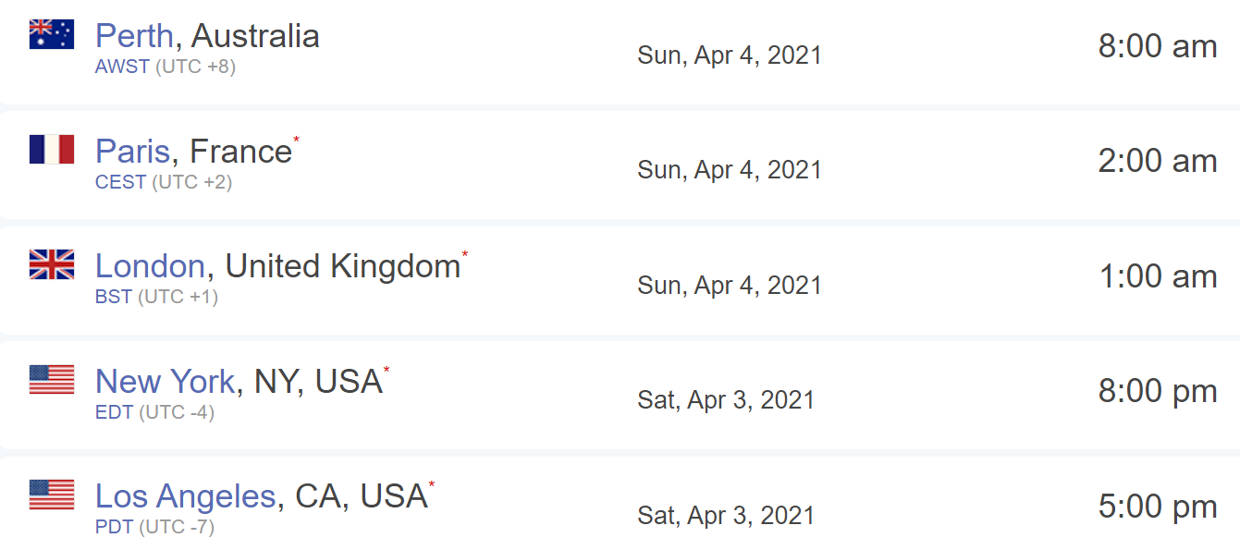
Task: Click the US flag beside New York
Action: point(52,379)
